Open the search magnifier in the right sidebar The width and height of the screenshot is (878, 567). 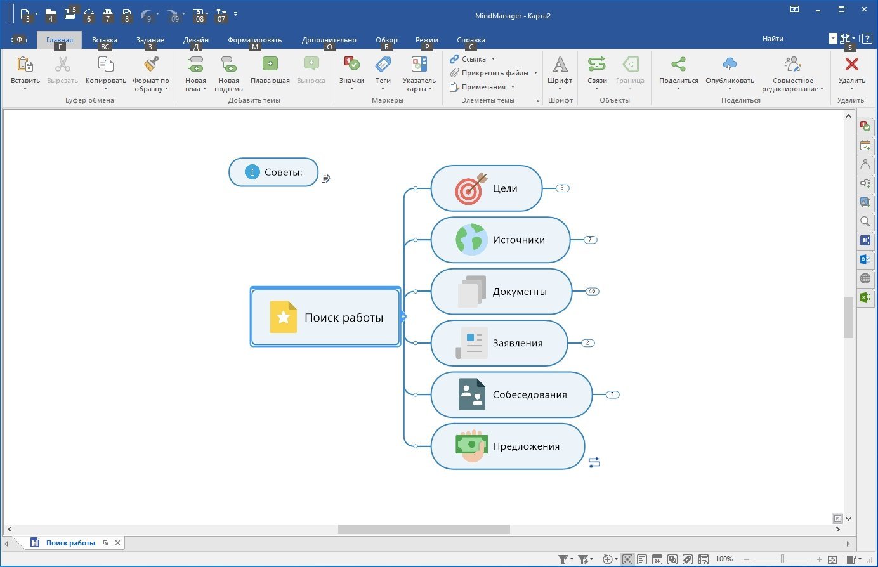click(x=865, y=221)
